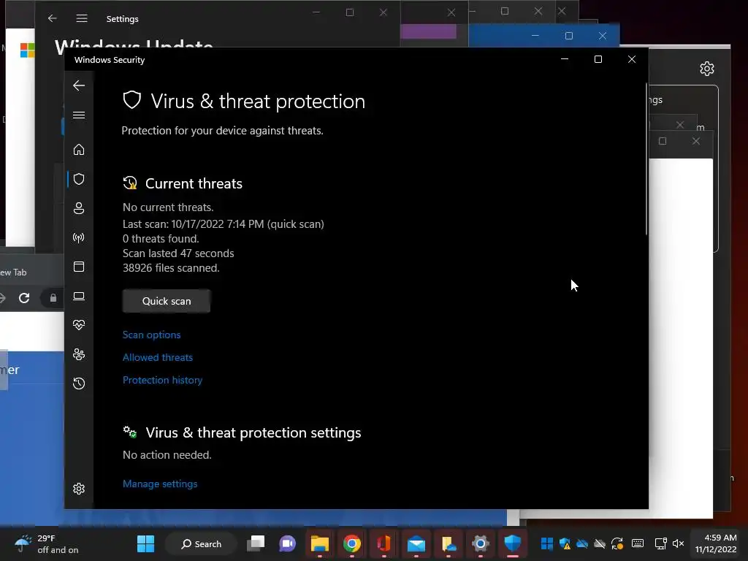The height and width of the screenshot is (561, 748).
Task: Open Task View on the taskbar
Action: 256,543
